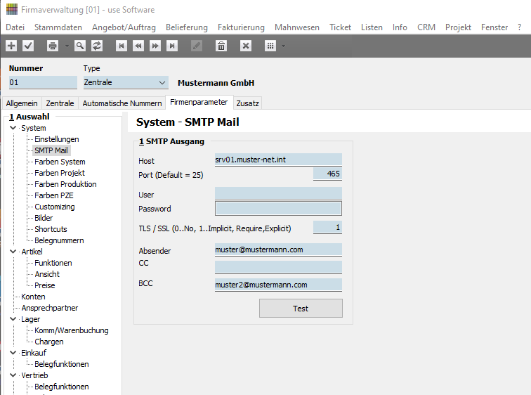
Task: Select Bilder in the tree
Action: (x=44, y=218)
